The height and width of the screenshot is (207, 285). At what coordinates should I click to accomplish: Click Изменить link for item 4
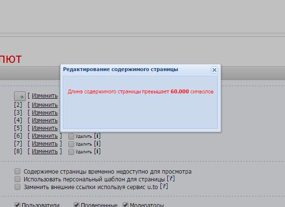pos(45,120)
